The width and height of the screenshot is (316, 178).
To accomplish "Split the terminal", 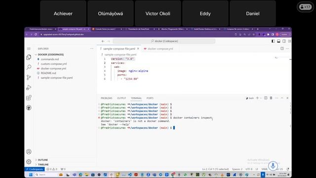I will click(266, 98).
